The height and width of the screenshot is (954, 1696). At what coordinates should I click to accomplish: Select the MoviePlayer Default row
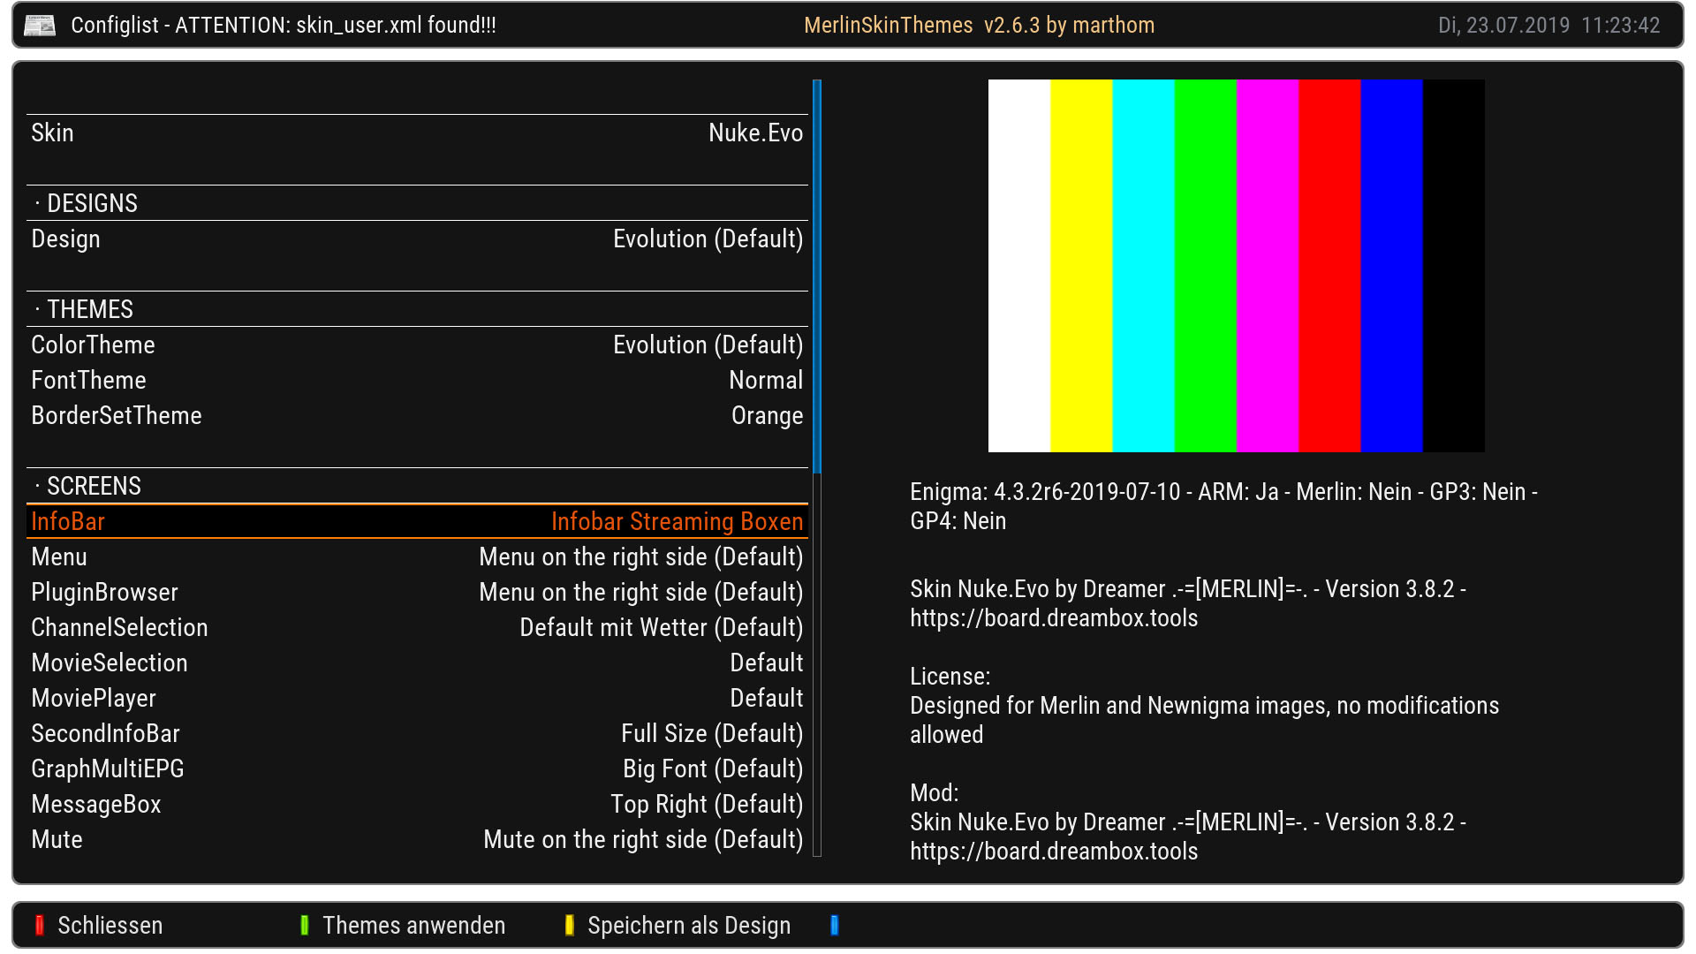pos(417,698)
